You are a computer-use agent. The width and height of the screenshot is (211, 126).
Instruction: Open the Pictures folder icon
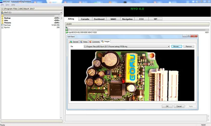click(x=2, y=23)
